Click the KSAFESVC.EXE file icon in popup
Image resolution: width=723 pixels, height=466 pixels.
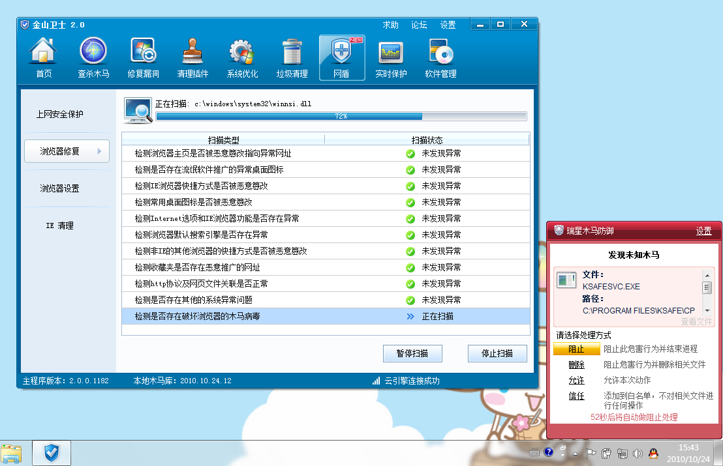click(566, 280)
